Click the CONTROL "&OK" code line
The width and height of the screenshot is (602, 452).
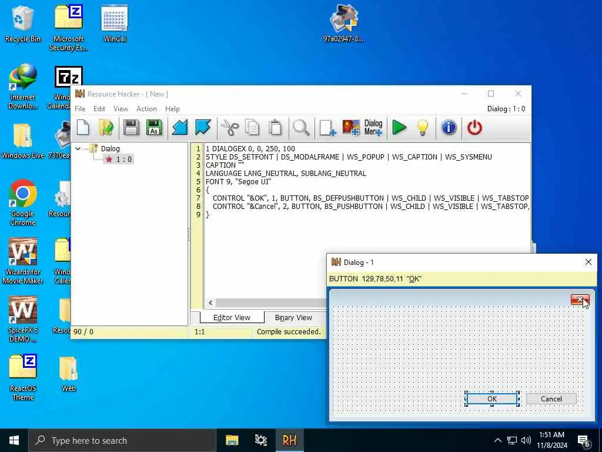click(370, 198)
